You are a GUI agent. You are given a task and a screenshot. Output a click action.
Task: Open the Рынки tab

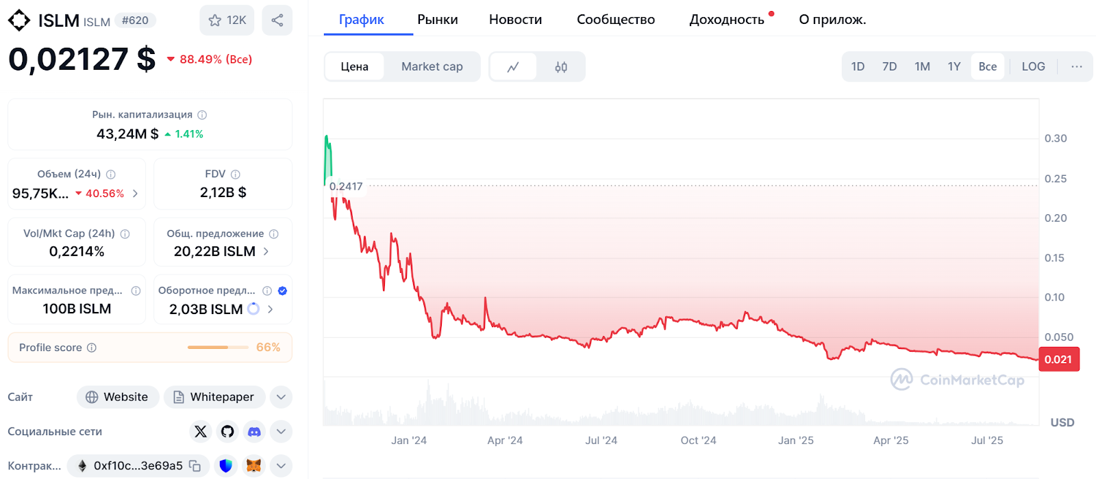438,19
